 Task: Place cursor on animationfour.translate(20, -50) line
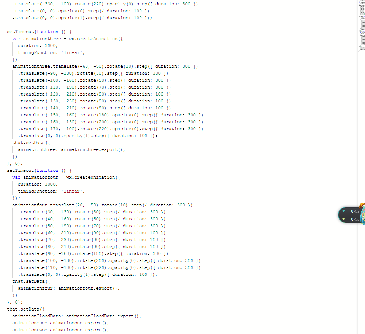coord(103,205)
